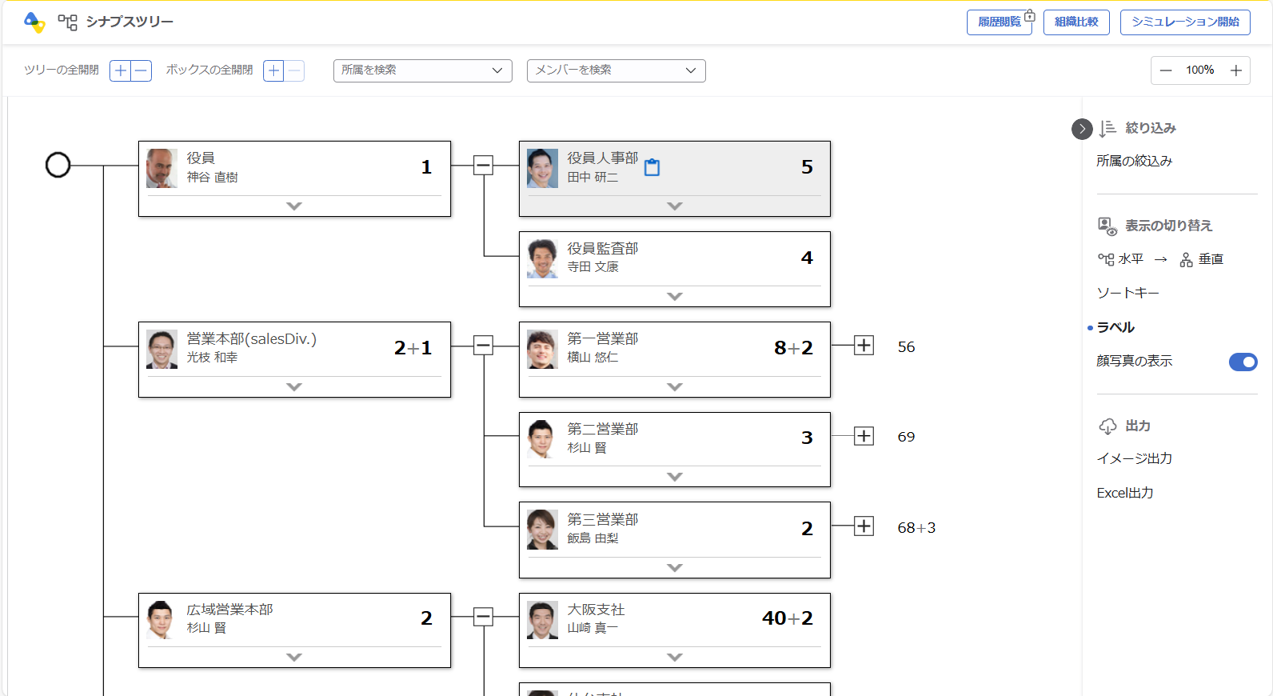Click the tree expand-all plus icon
Viewport: 1273px width, 696px height.
[120, 71]
